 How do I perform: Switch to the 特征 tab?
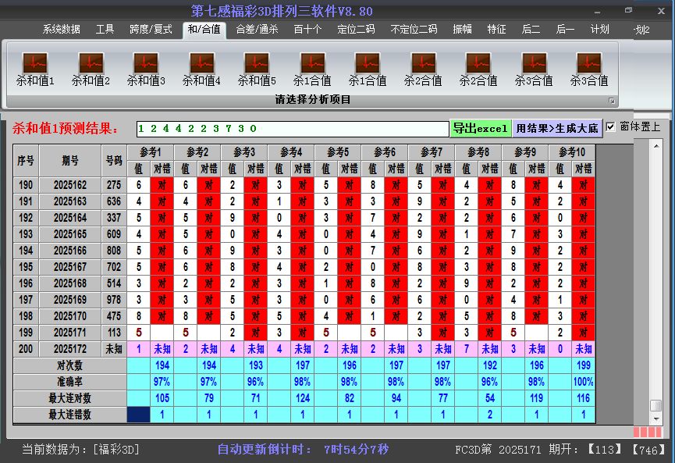497,30
